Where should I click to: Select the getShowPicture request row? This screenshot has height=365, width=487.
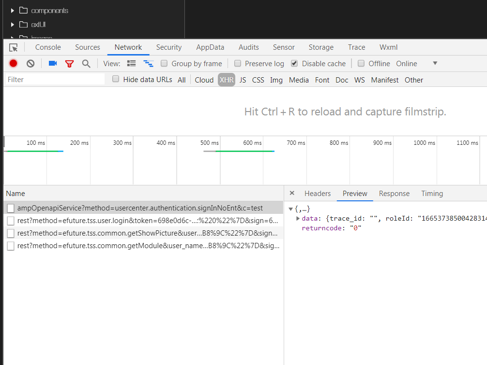143,233
